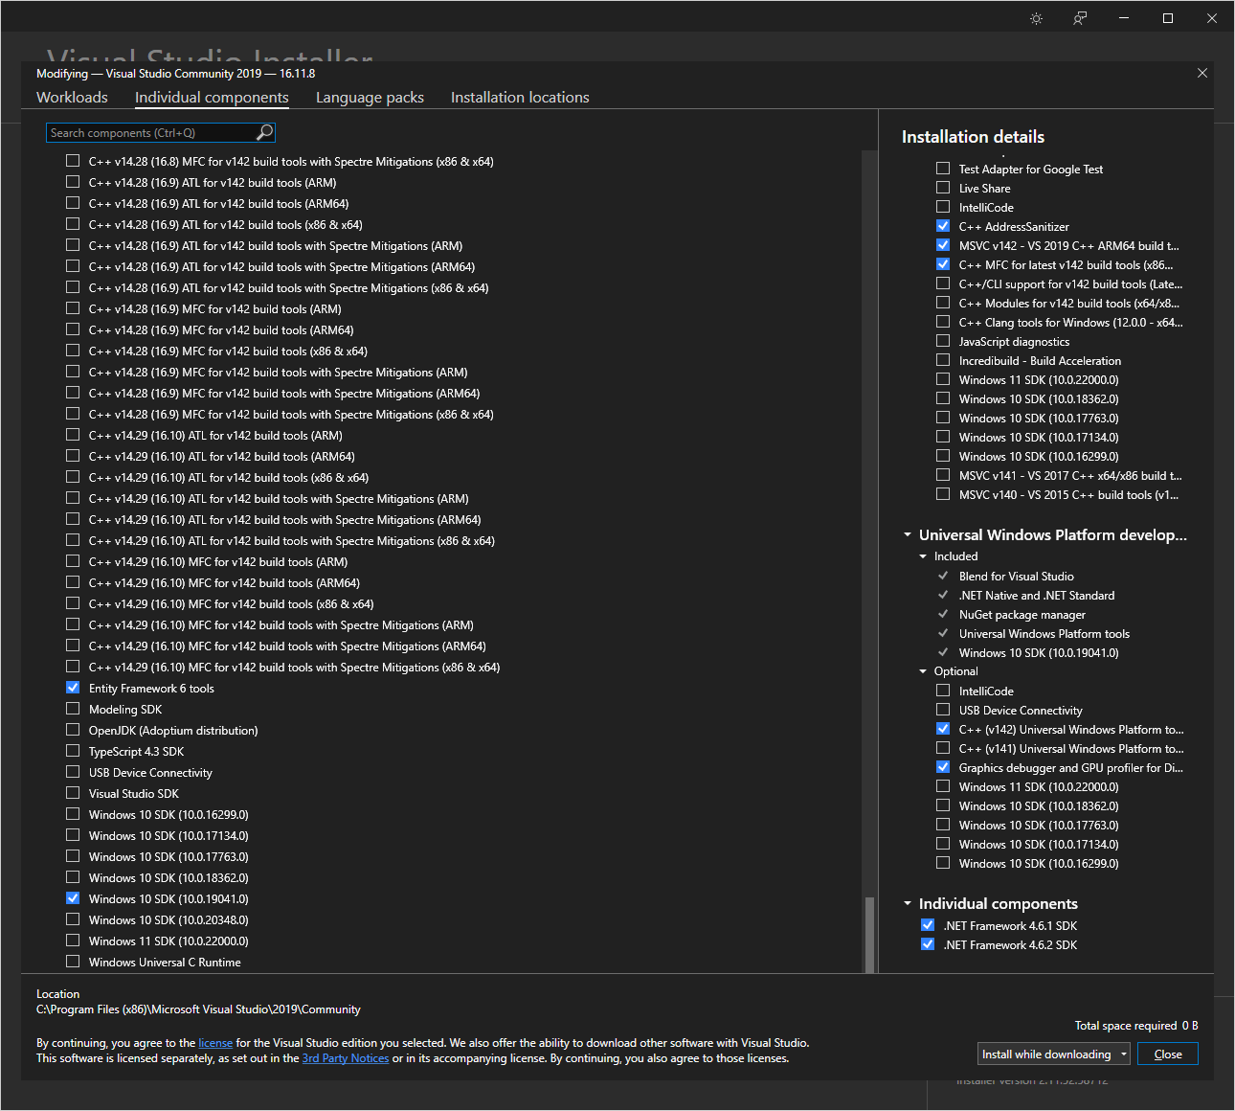Viewport: 1235px width, 1111px height.
Task: Open the license link
Action: 215,1043
